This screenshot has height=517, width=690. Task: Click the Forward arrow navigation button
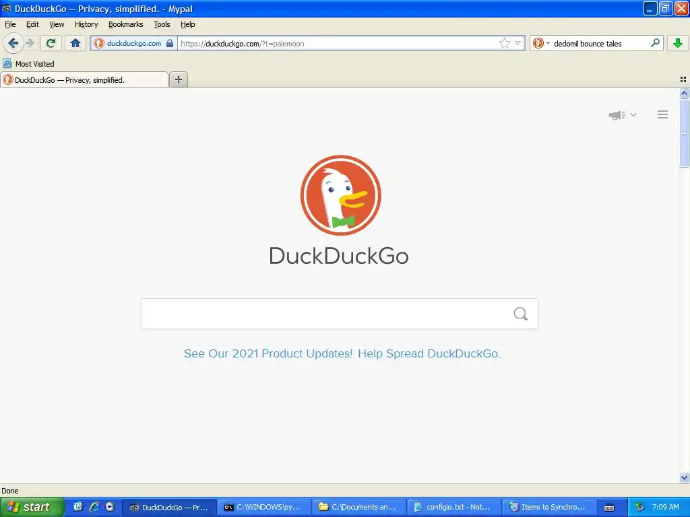tap(30, 43)
